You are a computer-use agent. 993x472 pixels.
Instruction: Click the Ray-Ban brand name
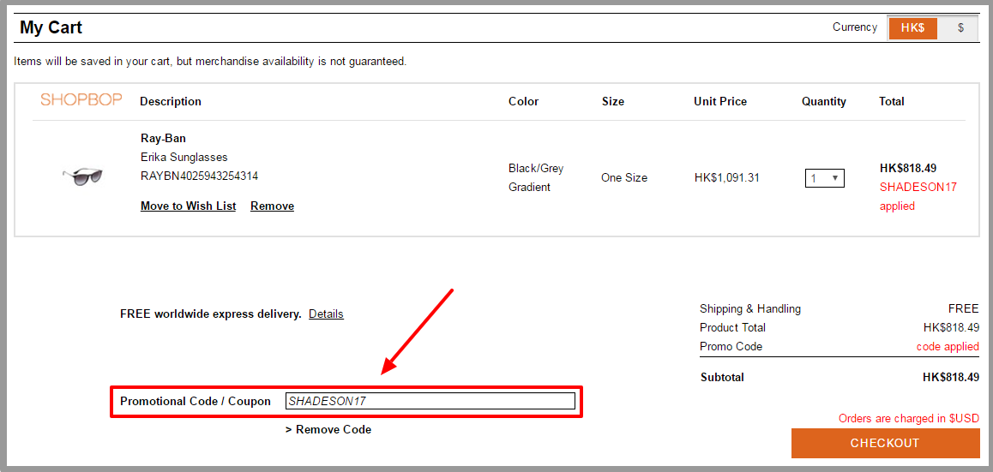164,139
